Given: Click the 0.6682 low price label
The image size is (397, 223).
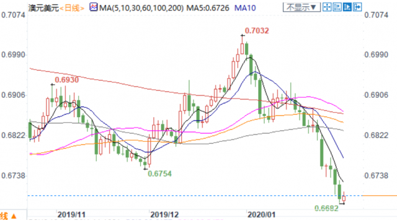Looking at the screenshot, I should click(326, 208).
